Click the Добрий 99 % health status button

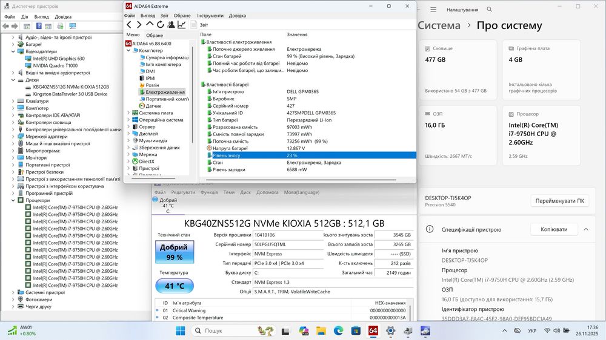click(x=175, y=252)
